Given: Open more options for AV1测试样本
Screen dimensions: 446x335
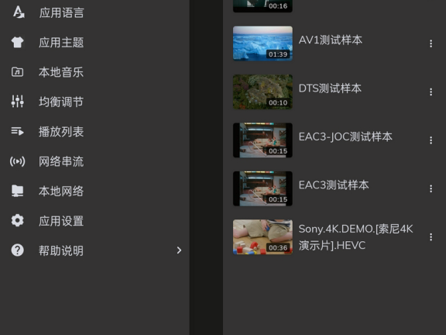Looking at the screenshot, I should pos(431,43).
